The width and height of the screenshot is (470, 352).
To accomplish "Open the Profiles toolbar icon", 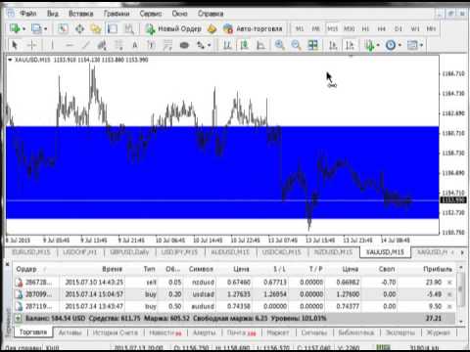I will point(36,28).
